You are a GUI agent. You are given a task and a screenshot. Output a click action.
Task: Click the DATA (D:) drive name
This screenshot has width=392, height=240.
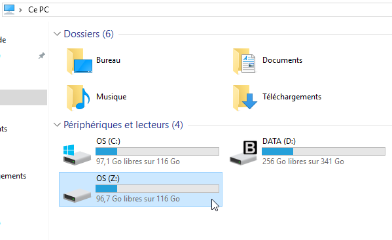279,141
